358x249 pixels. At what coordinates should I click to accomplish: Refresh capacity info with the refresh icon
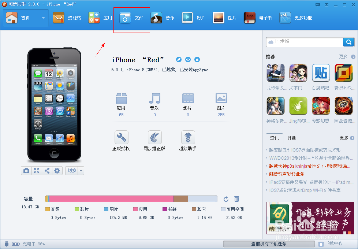click(x=226, y=199)
